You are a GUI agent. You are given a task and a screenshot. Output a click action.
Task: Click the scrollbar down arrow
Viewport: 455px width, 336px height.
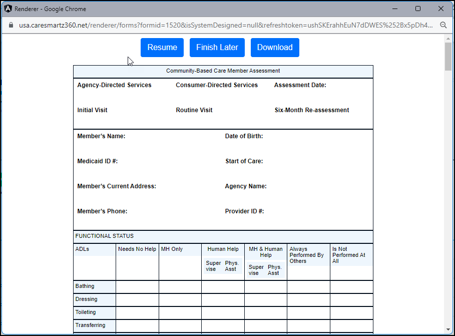pos(448,329)
